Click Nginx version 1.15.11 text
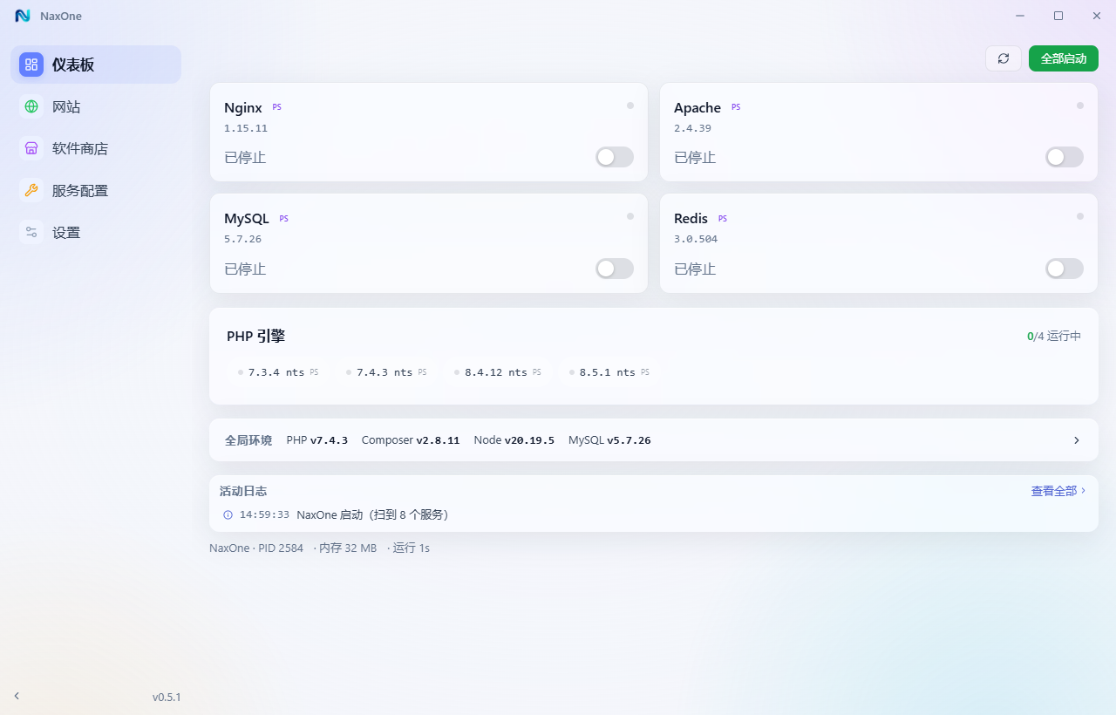1116x715 pixels. (246, 128)
